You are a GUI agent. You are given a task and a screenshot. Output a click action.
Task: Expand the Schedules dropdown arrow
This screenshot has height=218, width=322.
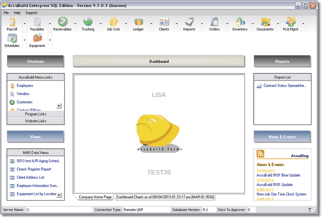25,40
